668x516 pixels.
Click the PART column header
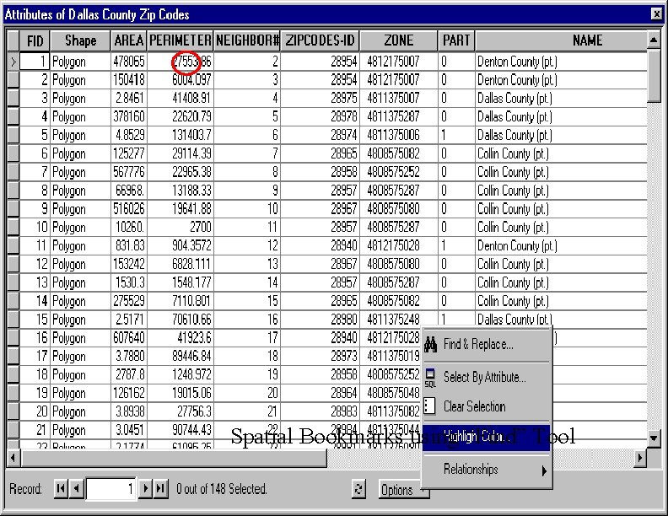[456, 40]
